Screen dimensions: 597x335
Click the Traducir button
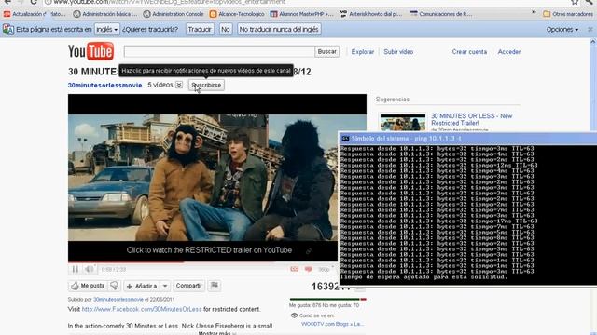[x=200, y=29]
